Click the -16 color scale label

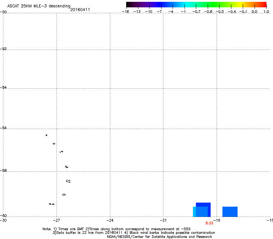coord(125,12)
